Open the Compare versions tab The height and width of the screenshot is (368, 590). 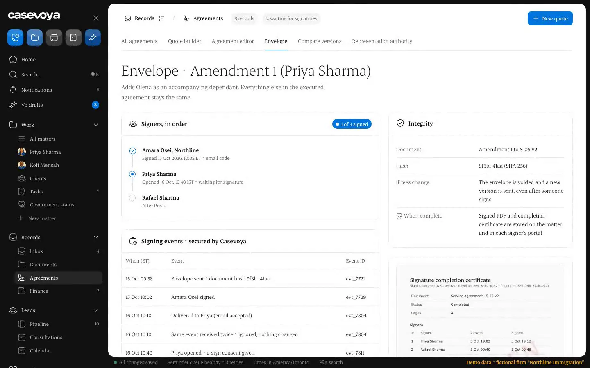pyautogui.click(x=320, y=41)
